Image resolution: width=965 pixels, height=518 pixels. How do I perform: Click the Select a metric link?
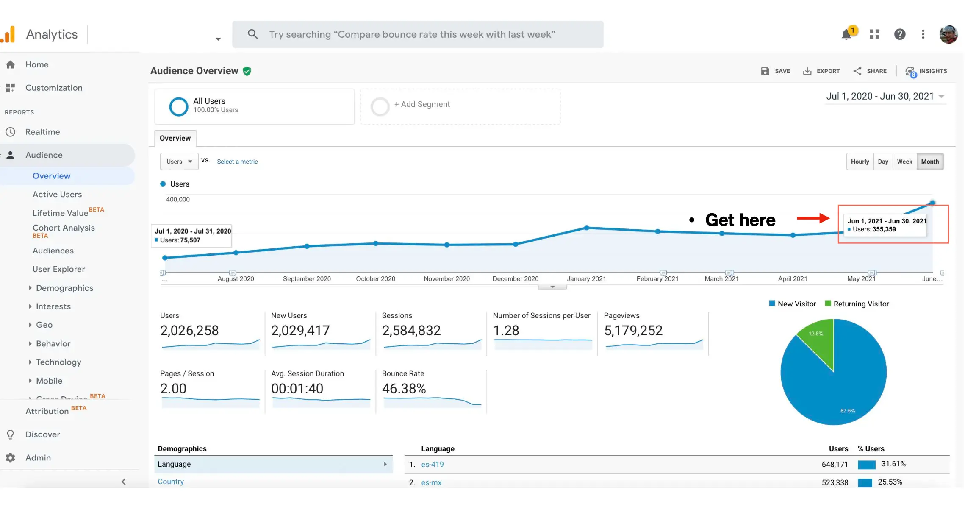pos(237,162)
